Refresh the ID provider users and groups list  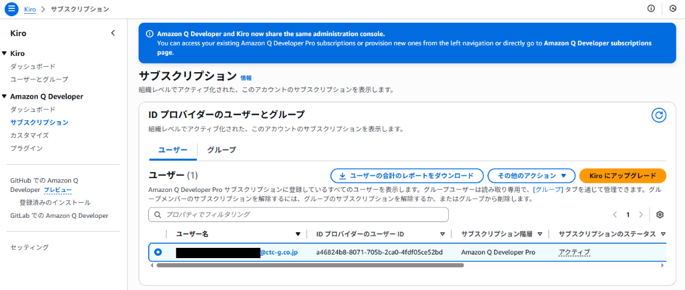pos(658,115)
